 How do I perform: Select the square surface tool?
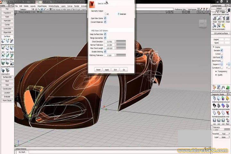[x=12, y=48]
